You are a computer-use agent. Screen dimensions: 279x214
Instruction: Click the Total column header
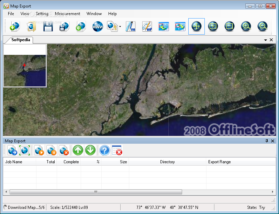click(46, 162)
